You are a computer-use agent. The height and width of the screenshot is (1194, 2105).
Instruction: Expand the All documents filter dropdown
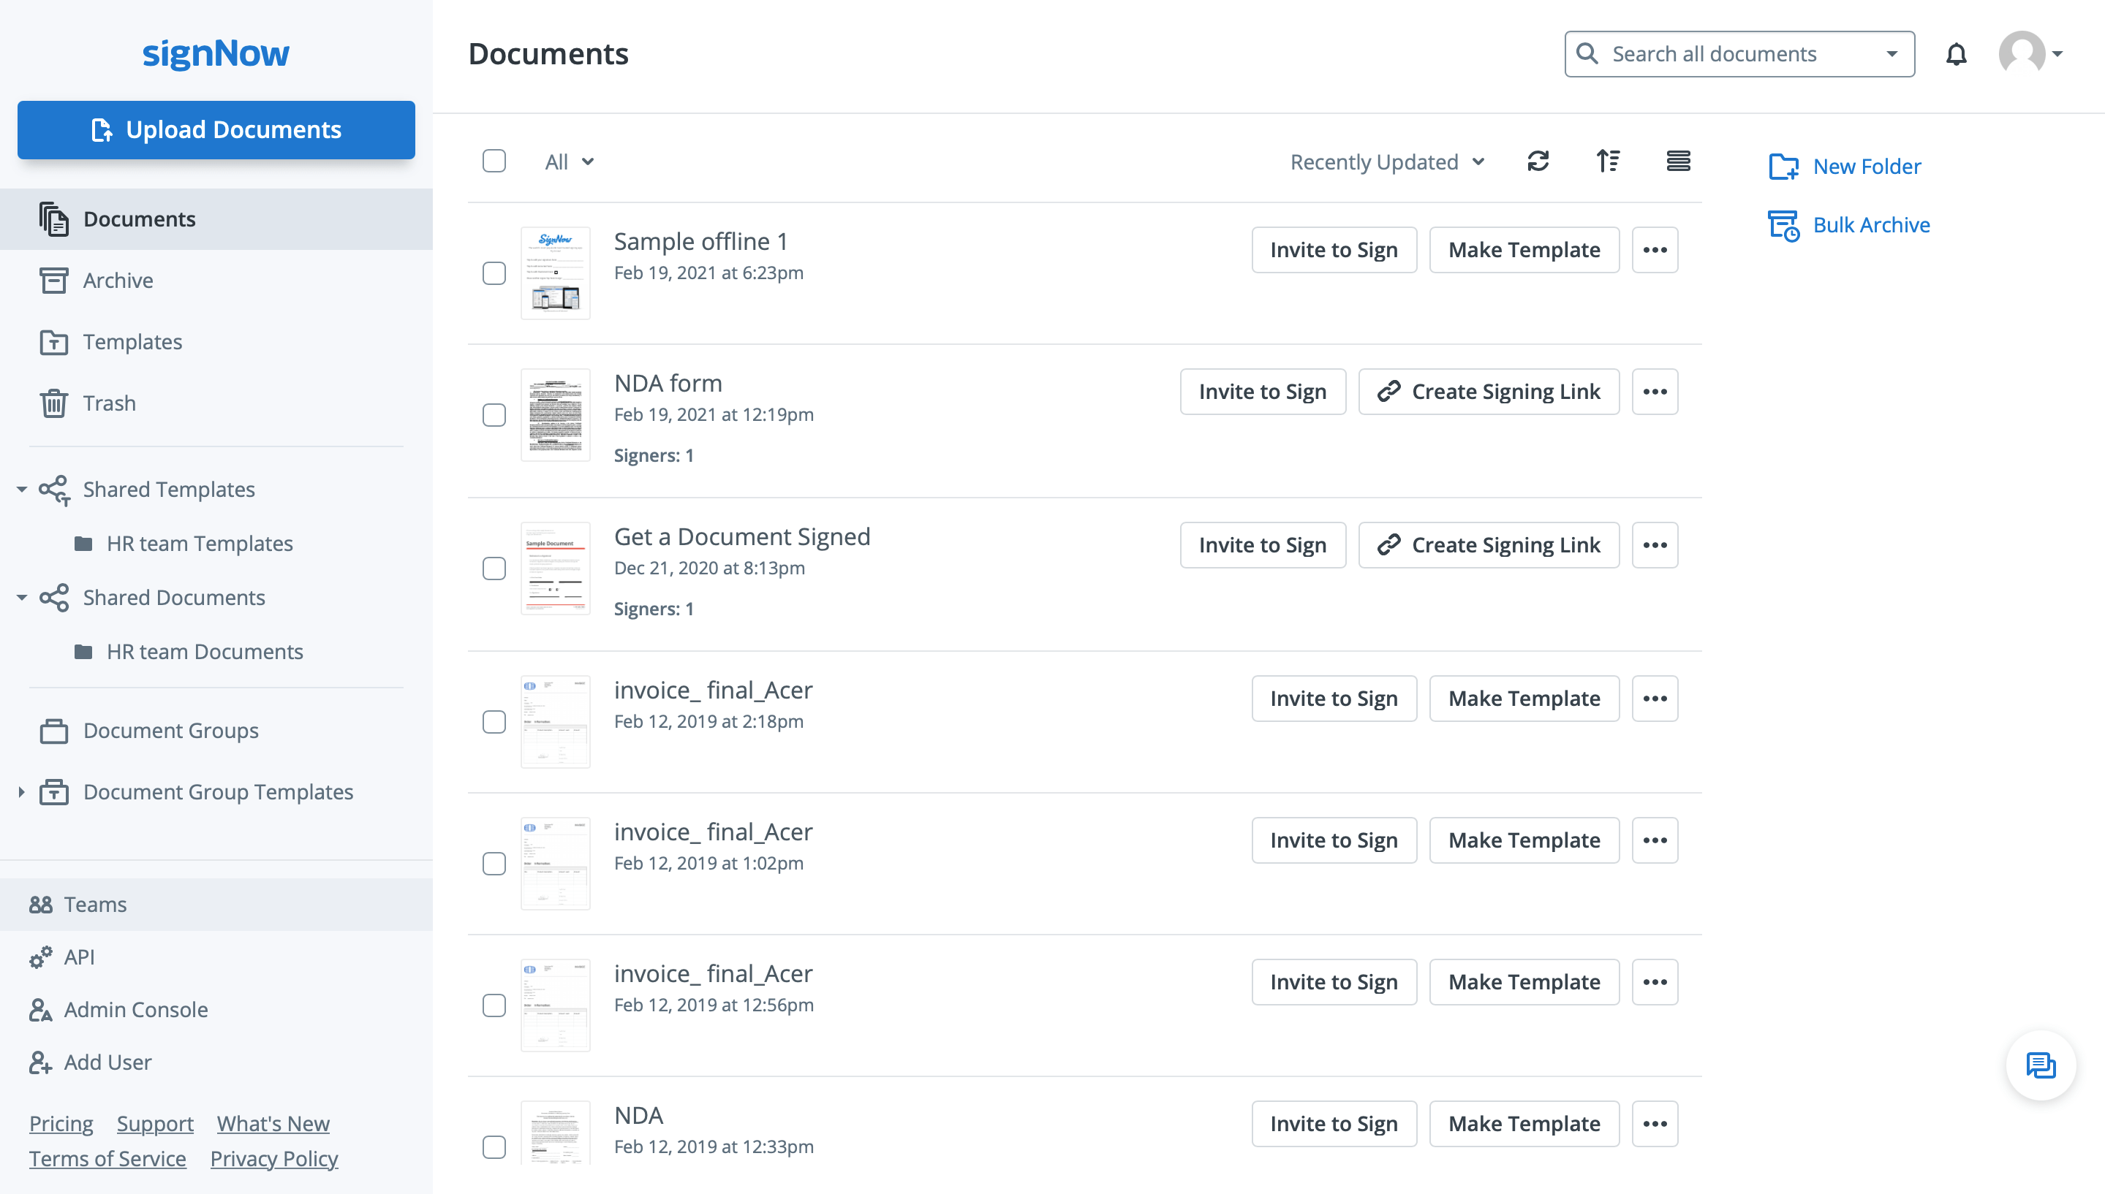click(x=568, y=161)
